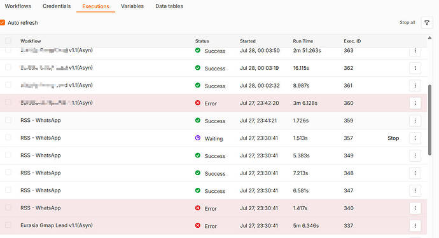The width and height of the screenshot is (439, 238).
Task: Click run time 1.417s
Action: (300, 208)
